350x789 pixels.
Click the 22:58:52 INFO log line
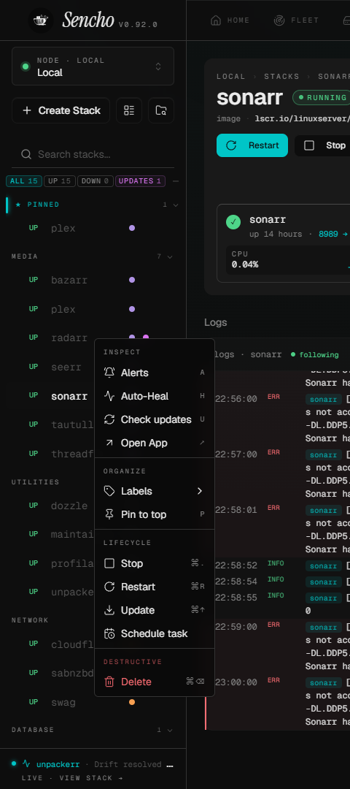[282, 565]
